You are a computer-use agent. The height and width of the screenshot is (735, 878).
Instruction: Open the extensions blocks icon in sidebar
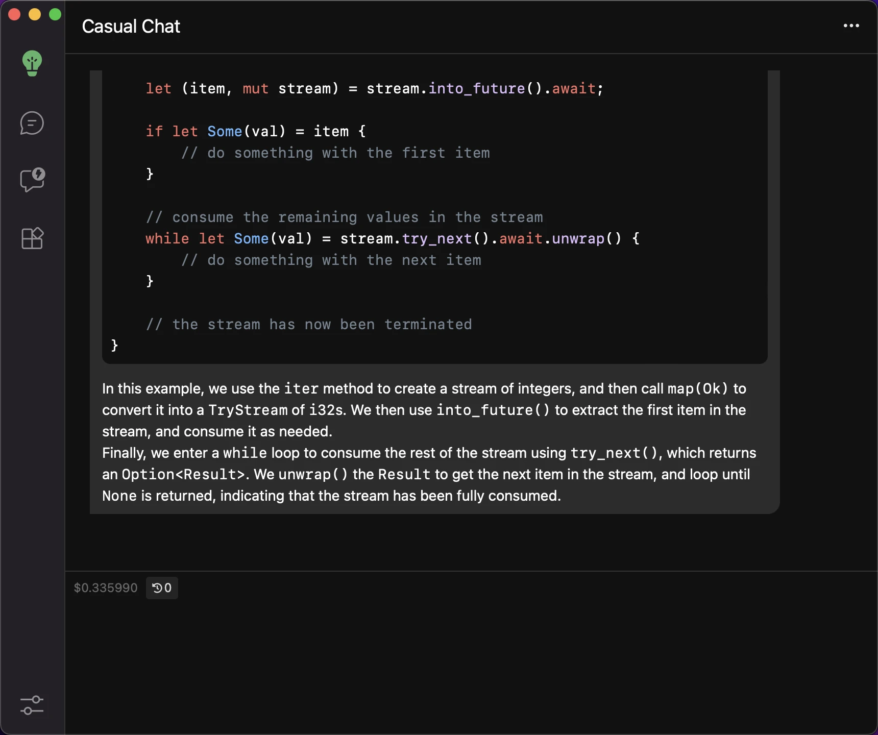pyautogui.click(x=32, y=238)
